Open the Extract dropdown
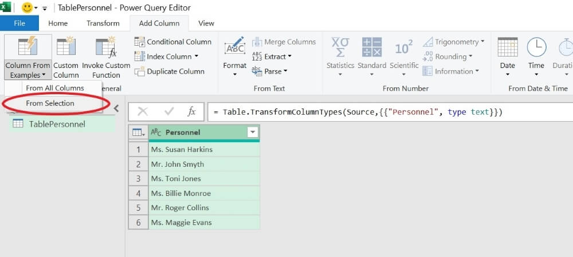The width and height of the screenshot is (573, 257). click(272, 57)
